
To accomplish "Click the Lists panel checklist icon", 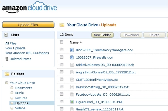I will (6, 35).
